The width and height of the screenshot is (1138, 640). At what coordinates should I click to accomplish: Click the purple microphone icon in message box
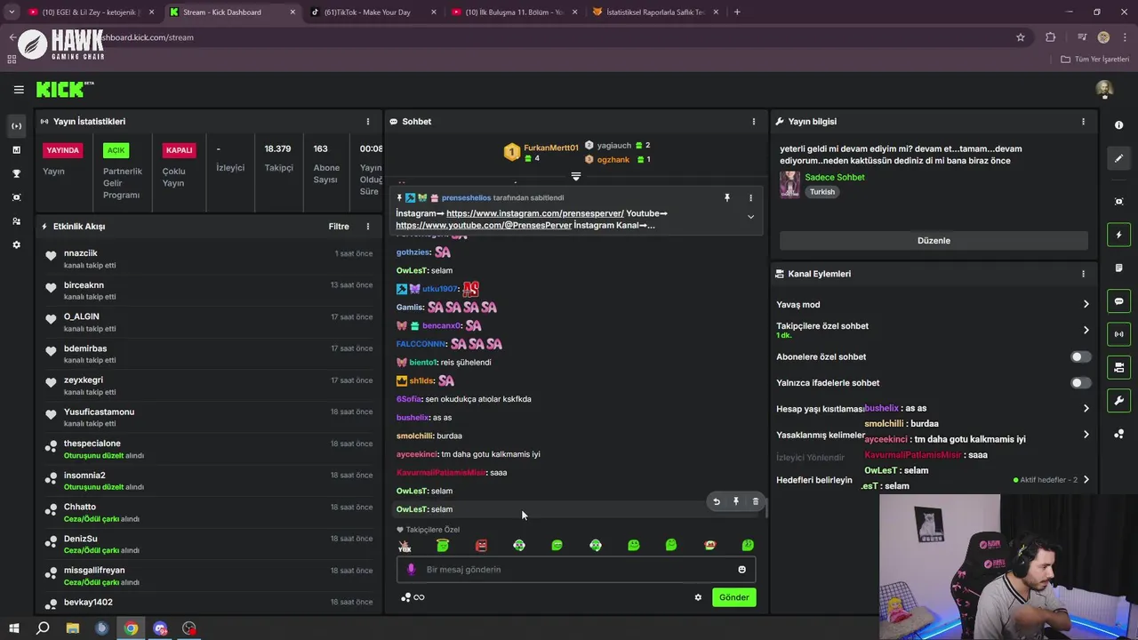(x=411, y=570)
